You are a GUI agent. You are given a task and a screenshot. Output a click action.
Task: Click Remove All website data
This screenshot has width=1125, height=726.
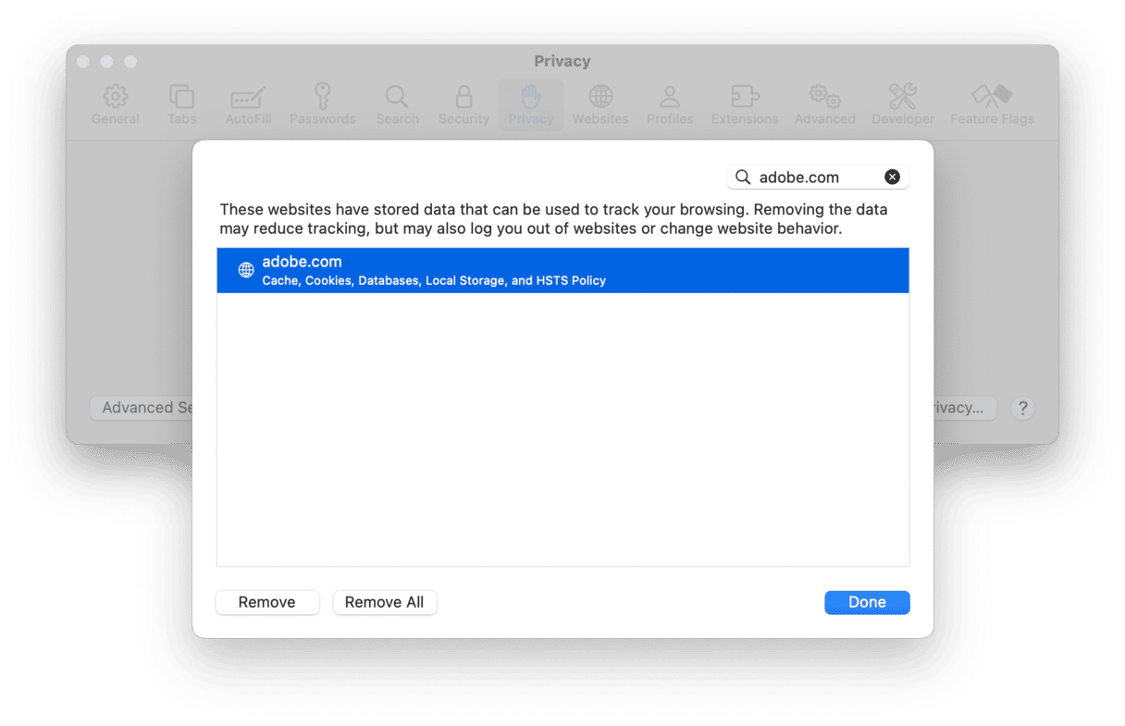385,602
